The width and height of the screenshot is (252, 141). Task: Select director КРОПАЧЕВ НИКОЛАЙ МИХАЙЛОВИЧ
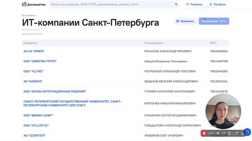(x=170, y=103)
